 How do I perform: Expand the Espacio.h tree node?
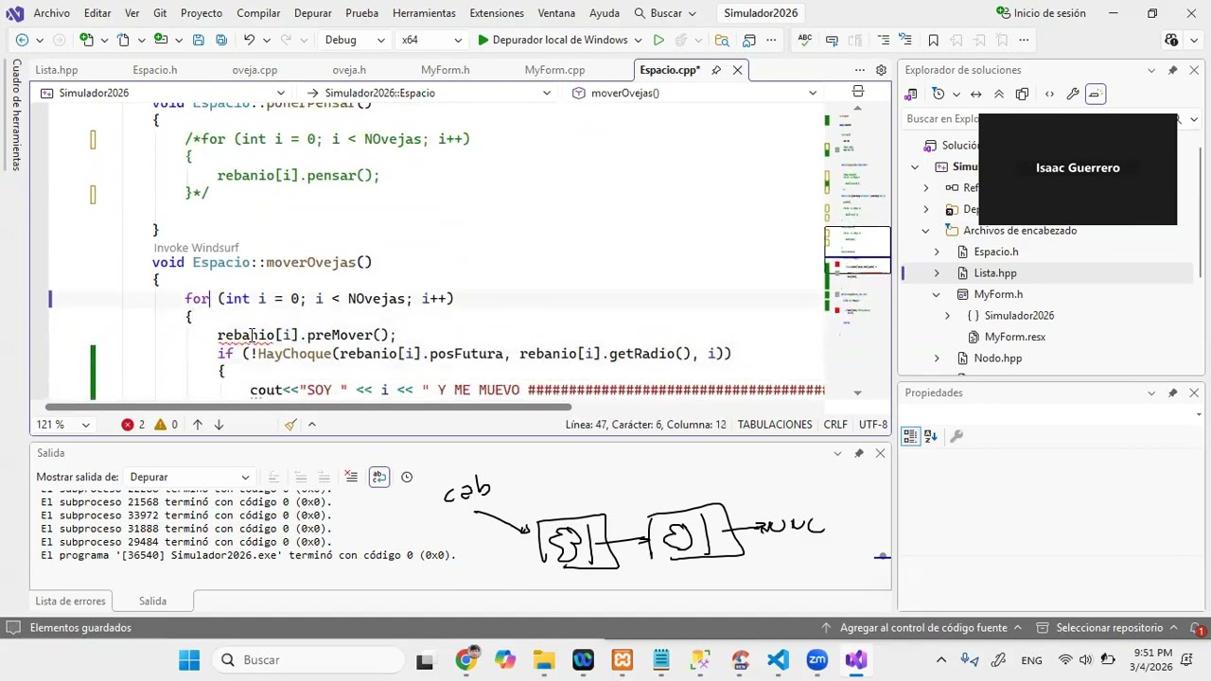(x=937, y=252)
